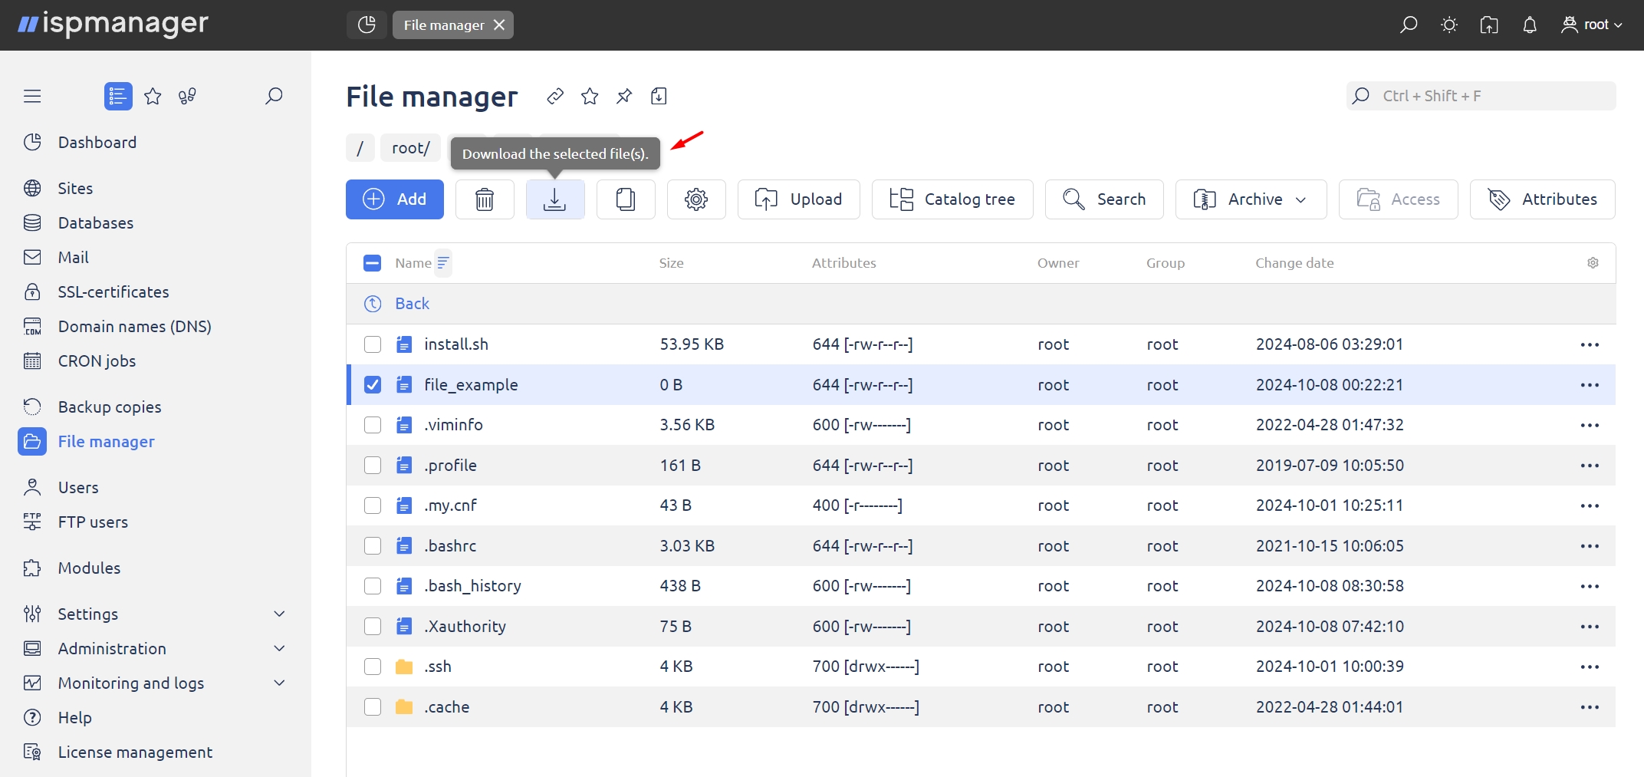
Task: Check the install.sh checkbox
Action: coord(373,344)
